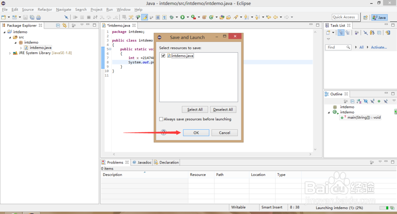Collapse All in Outline toolbar

coord(352,101)
